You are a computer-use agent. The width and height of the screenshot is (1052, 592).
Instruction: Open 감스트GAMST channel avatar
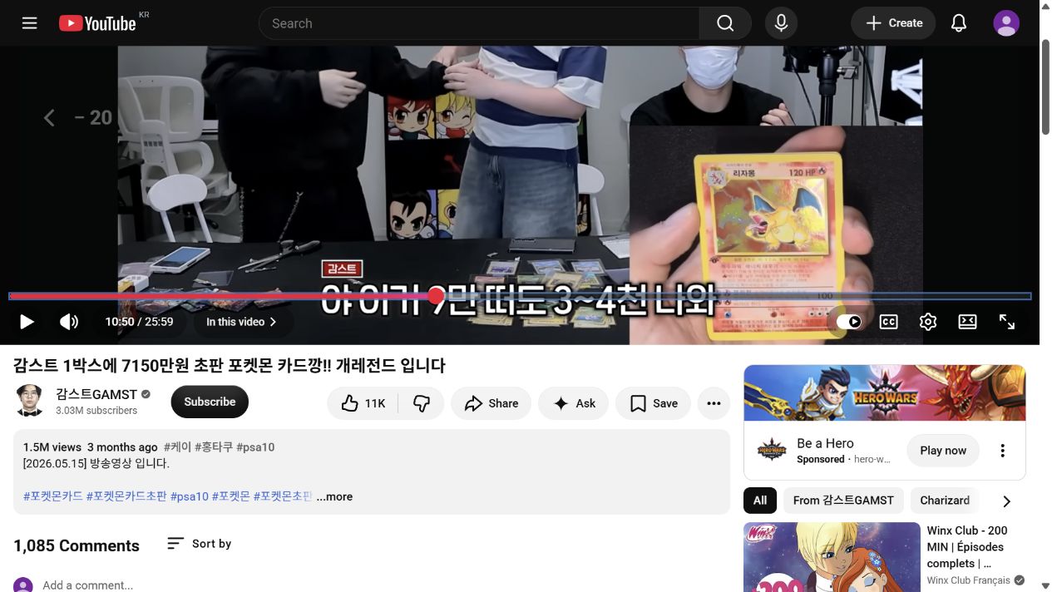(30, 401)
